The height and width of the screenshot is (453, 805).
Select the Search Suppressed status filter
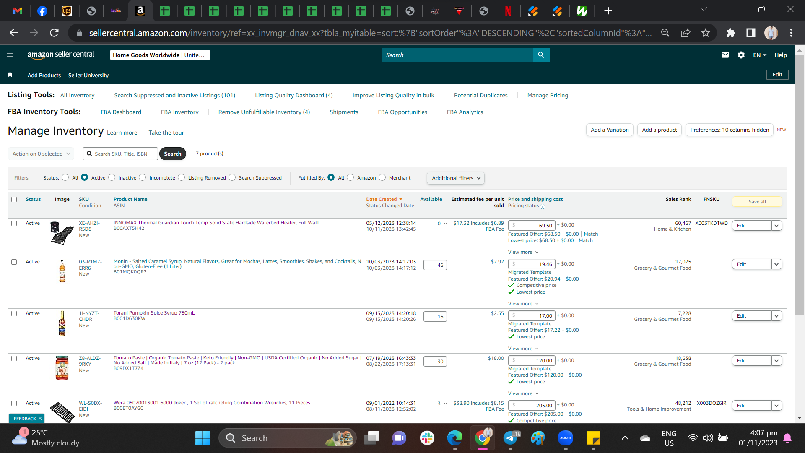[232, 177]
